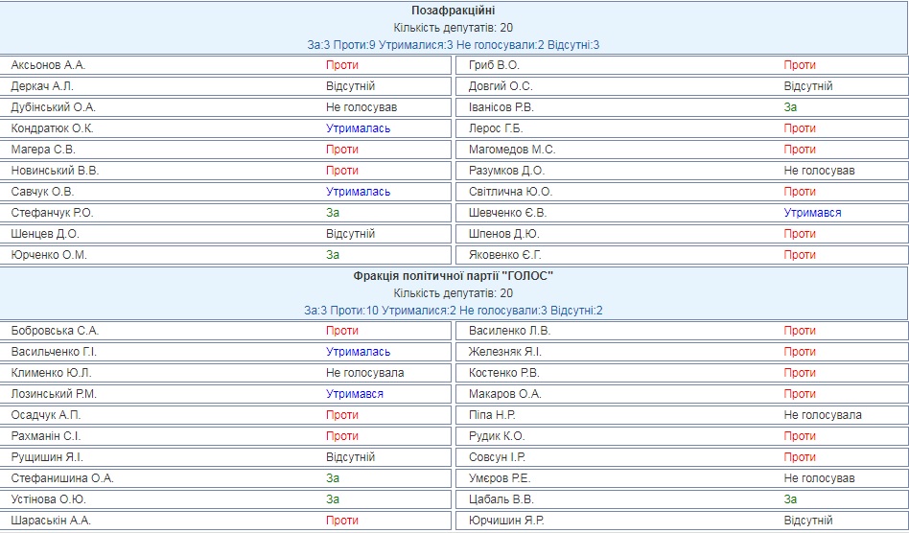909x533 pixels.
Task: Select deputy Костенко Р.В.
Action: (x=504, y=373)
